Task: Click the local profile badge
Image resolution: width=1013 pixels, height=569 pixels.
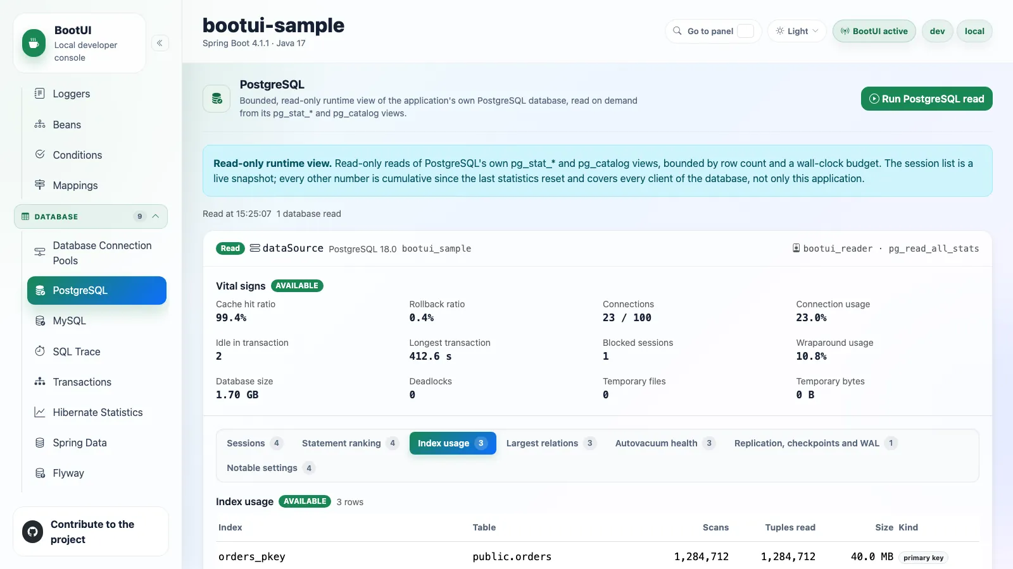Action: [x=974, y=31]
